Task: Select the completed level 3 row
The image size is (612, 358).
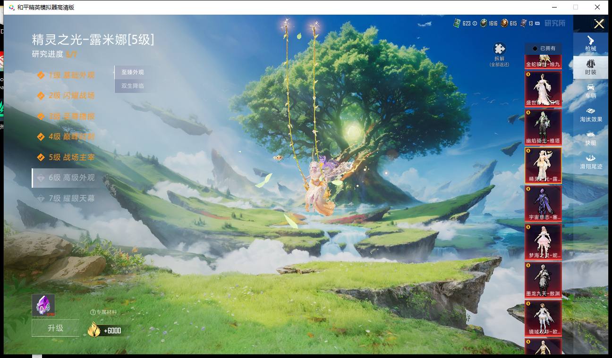Action: pos(66,116)
